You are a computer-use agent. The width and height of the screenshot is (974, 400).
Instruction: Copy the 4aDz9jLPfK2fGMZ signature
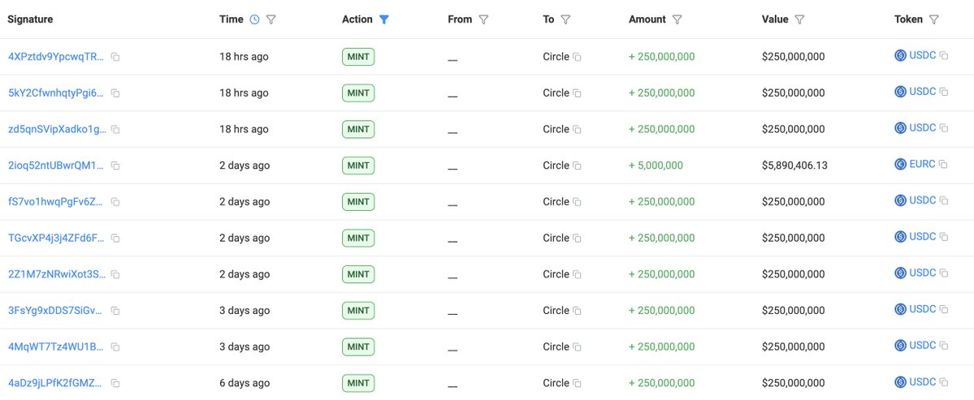point(115,383)
